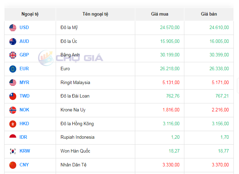Click the South Korean flag icon

[x=13, y=151]
